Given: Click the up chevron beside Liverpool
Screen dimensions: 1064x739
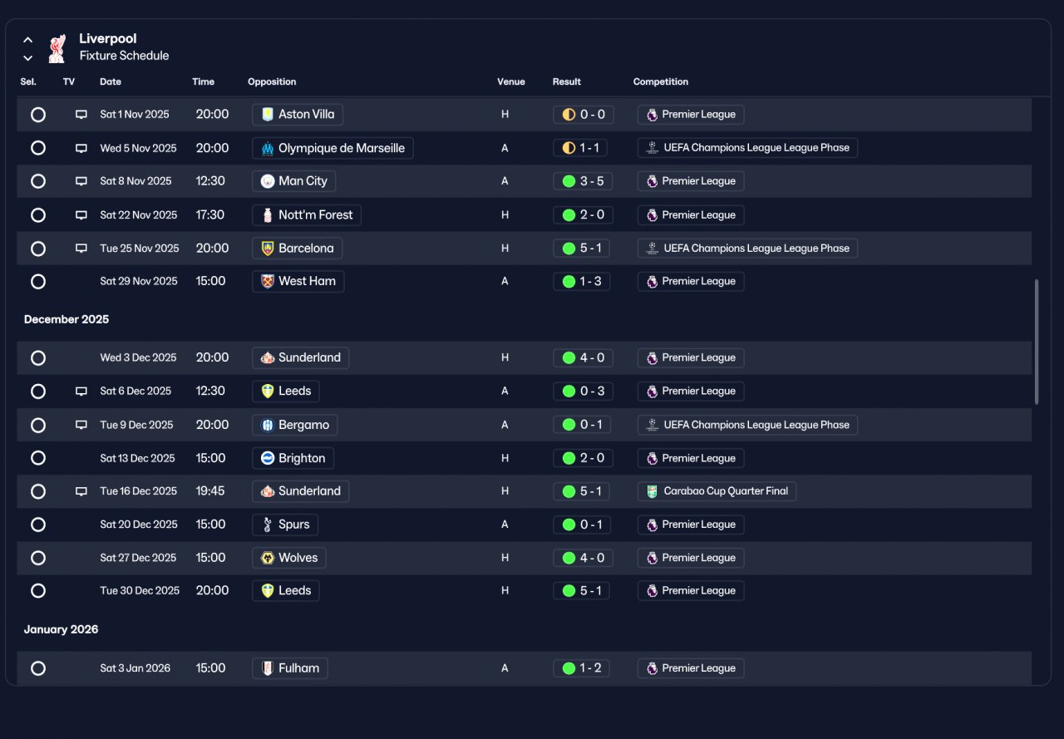Looking at the screenshot, I should (28, 39).
